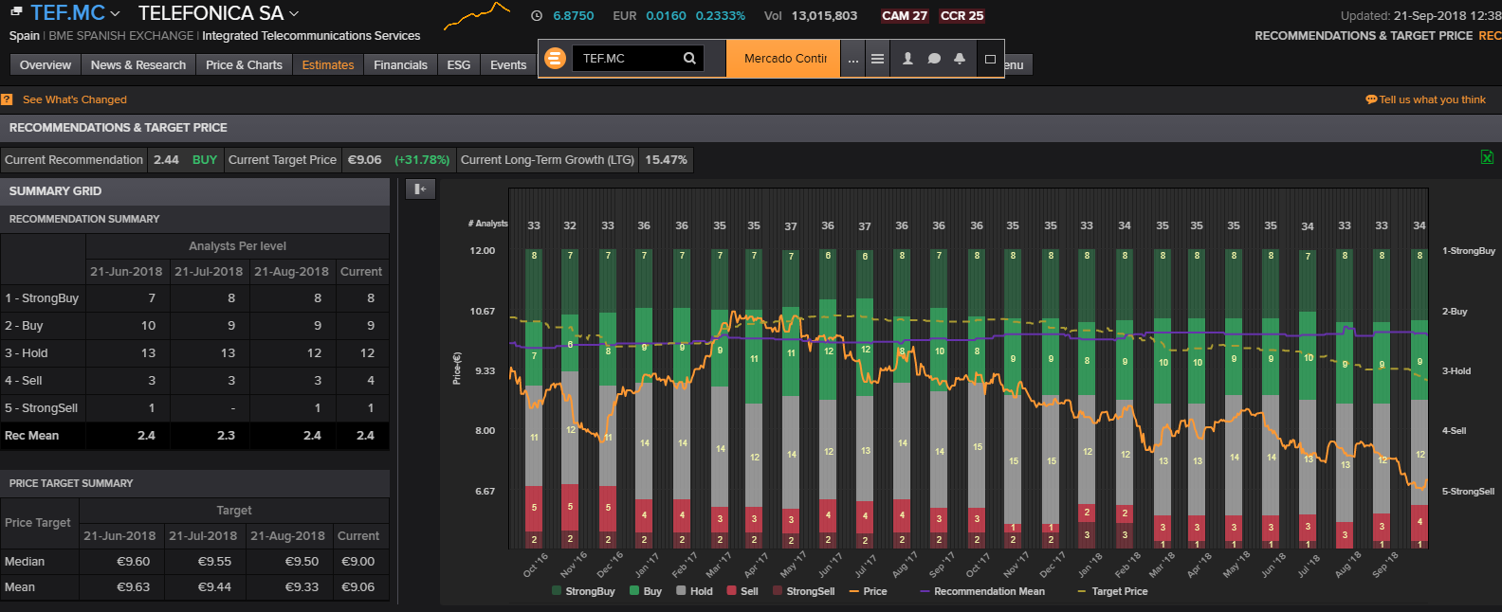
Task: Toggle the Target Price legend entry
Action: tap(1112, 591)
